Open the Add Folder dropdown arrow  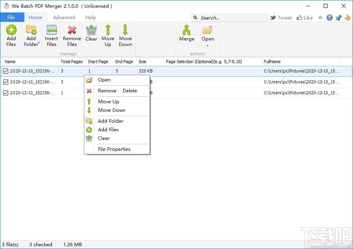click(x=38, y=44)
